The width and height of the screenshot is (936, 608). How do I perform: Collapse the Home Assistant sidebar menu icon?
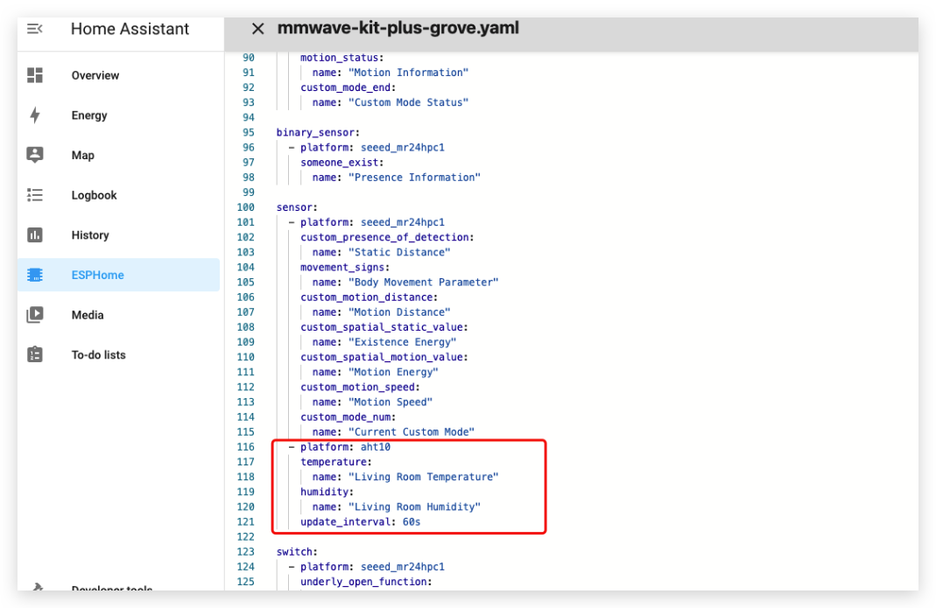[x=35, y=29]
